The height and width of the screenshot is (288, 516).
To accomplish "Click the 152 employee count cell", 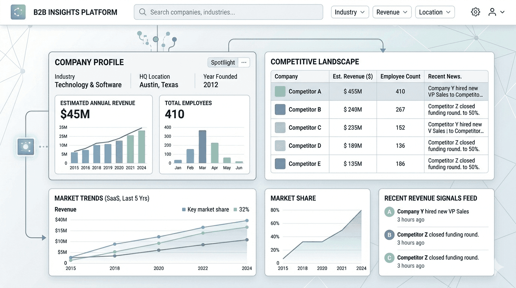I will click(400, 127).
